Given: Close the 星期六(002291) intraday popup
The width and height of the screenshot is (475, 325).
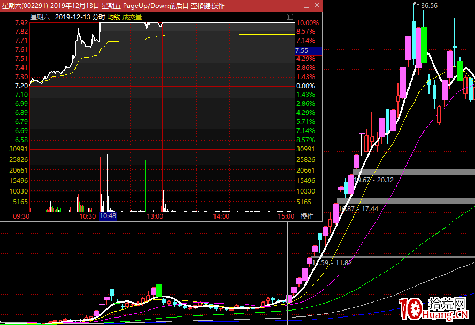Looking at the screenshot, I should (316, 5).
